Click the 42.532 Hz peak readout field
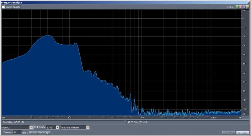The width and height of the screenshot is (251, 136). click(x=188, y=122)
